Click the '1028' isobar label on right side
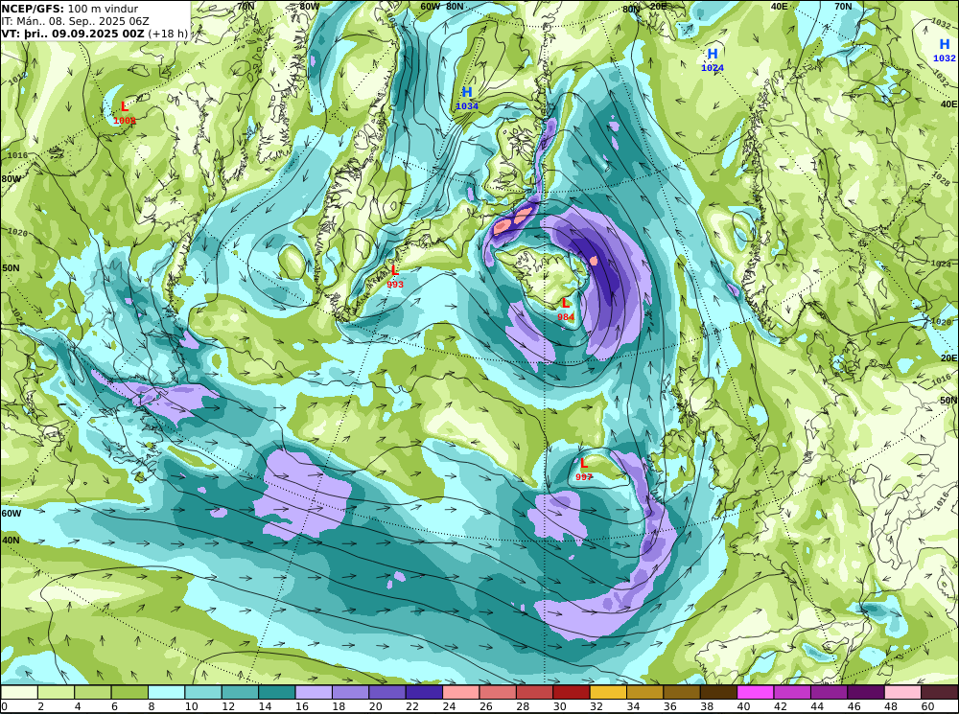959x714 pixels. pos(942,178)
